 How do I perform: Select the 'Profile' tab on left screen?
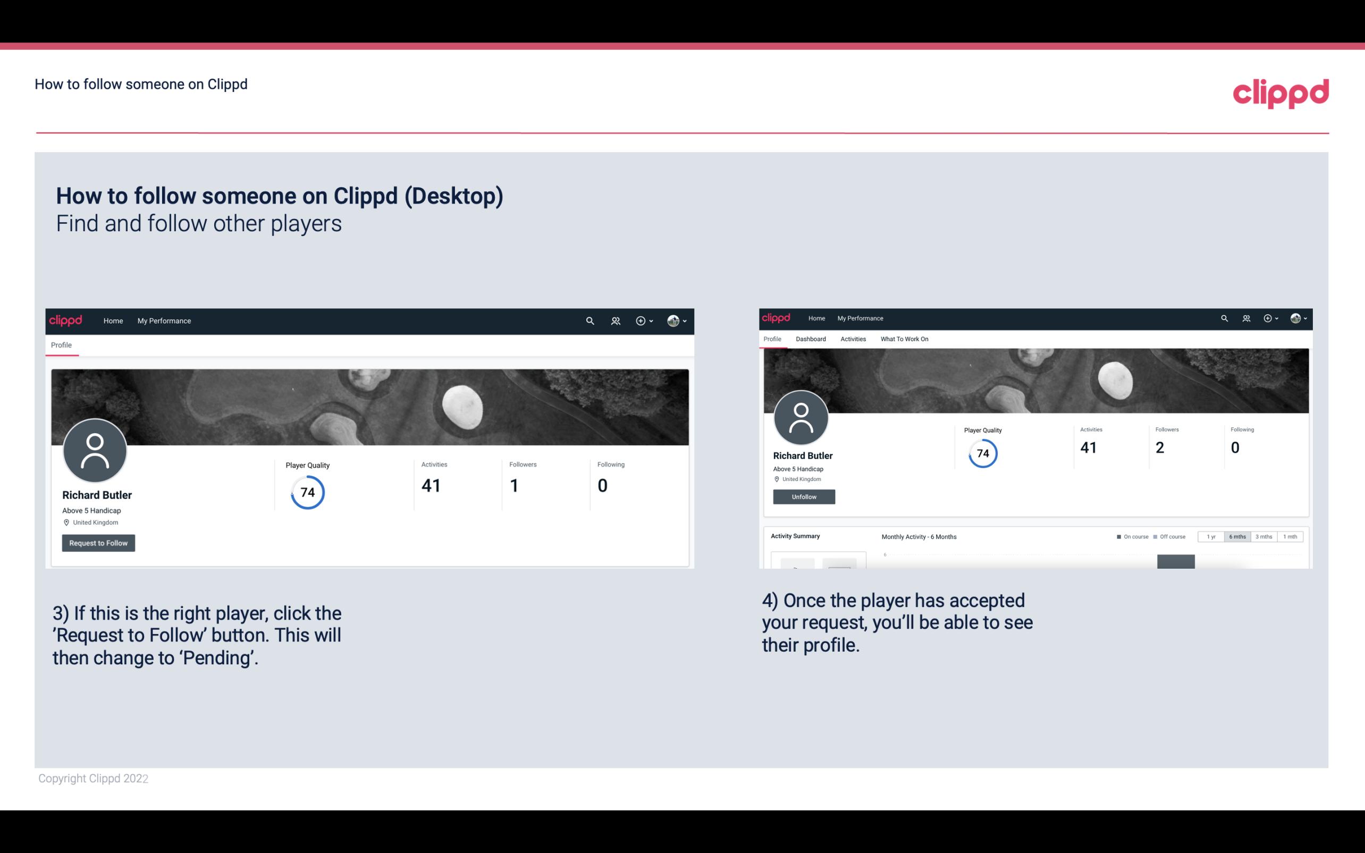pyautogui.click(x=62, y=345)
